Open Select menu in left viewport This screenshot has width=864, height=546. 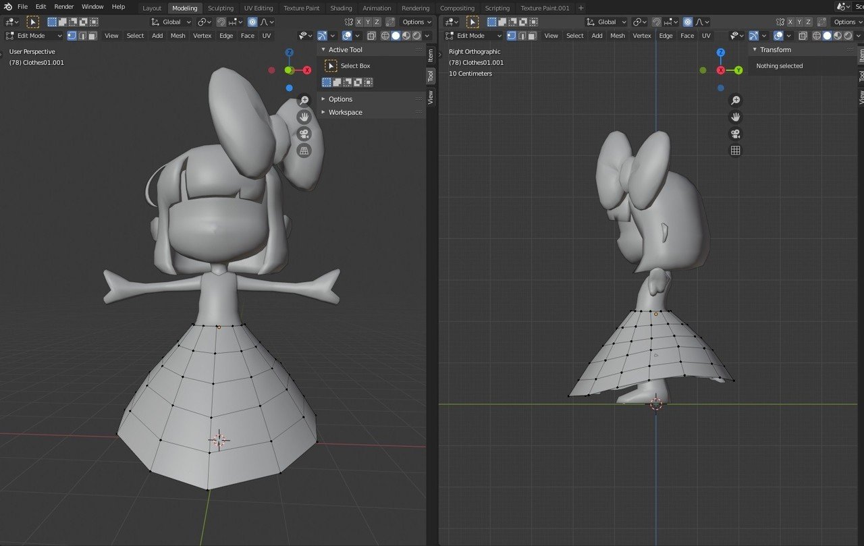pos(135,36)
